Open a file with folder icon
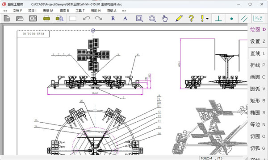Viewport: 268px width, 160px height. [x=20, y=18]
